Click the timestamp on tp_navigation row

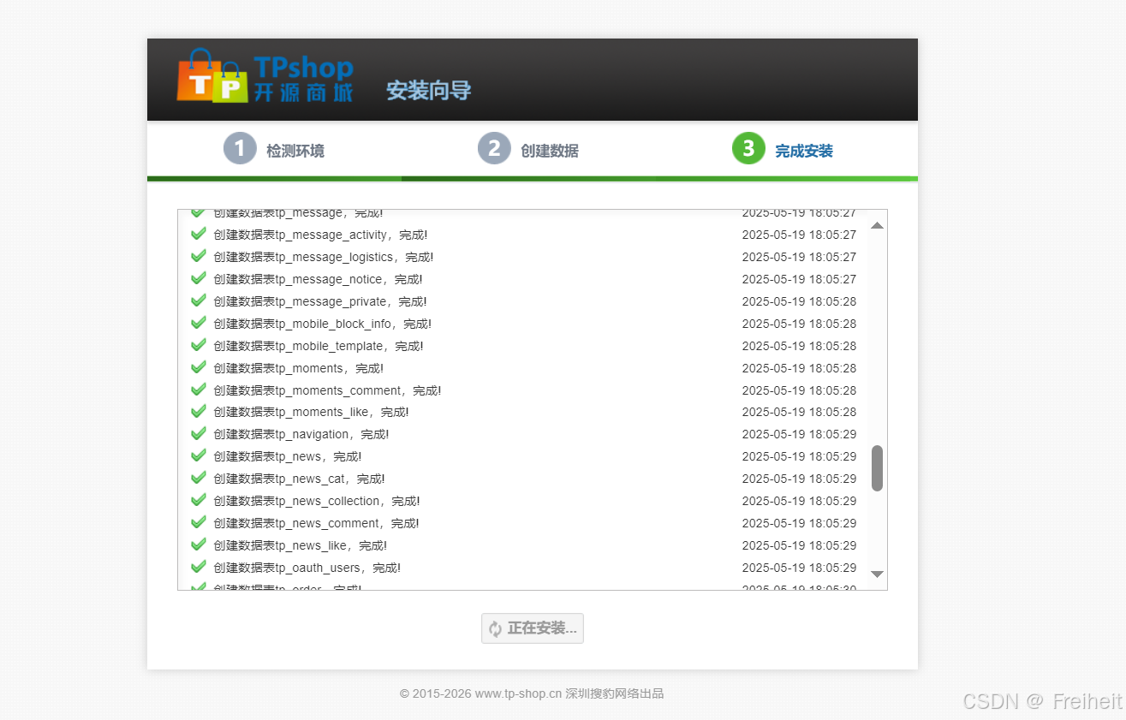(799, 434)
